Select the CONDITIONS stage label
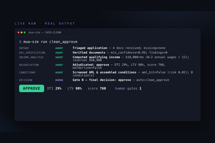The height and width of the screenshot is (143, 215). (27, 72)
